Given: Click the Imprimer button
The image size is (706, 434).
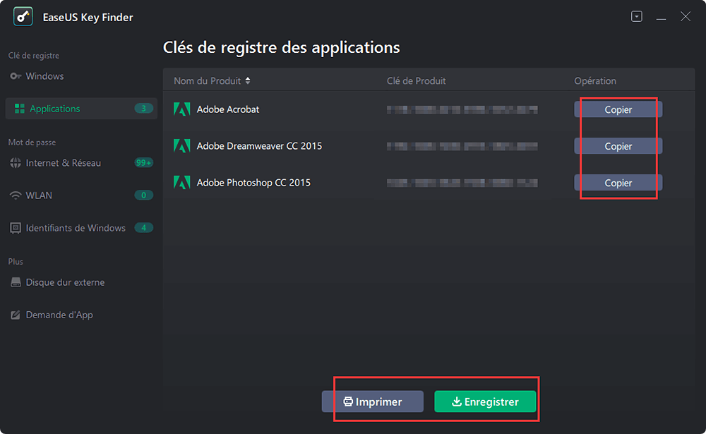Looking at the screenshot, I should (x=372, y=402).
